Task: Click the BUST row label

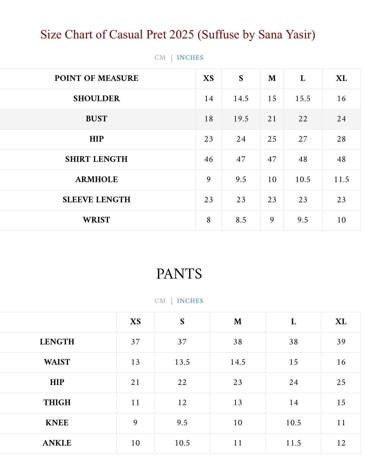Action: point(96,119)
